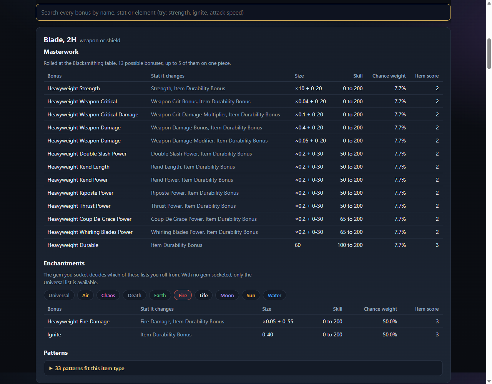Click Strength, Item Durability Bonus stat

click(x=188, y=88)
